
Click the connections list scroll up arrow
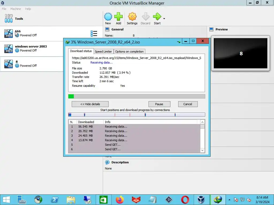[202, 122]
